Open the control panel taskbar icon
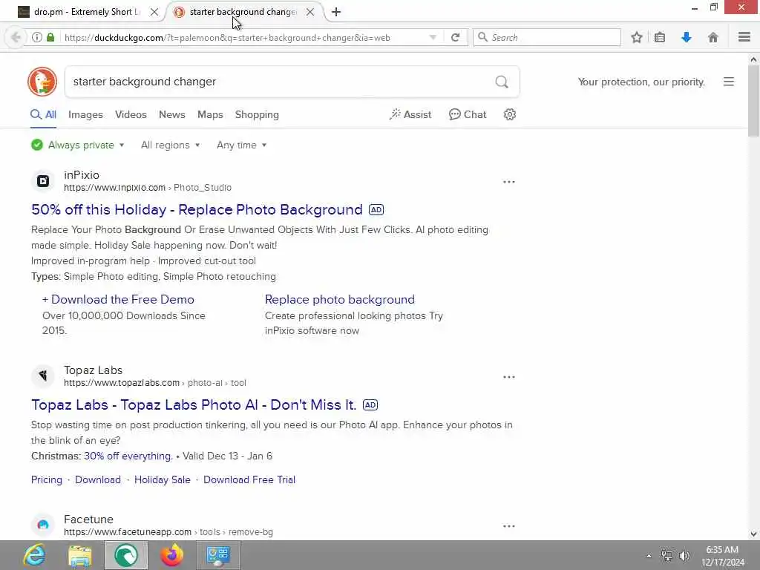Screen dimensions: 760x570 (217, 555)
